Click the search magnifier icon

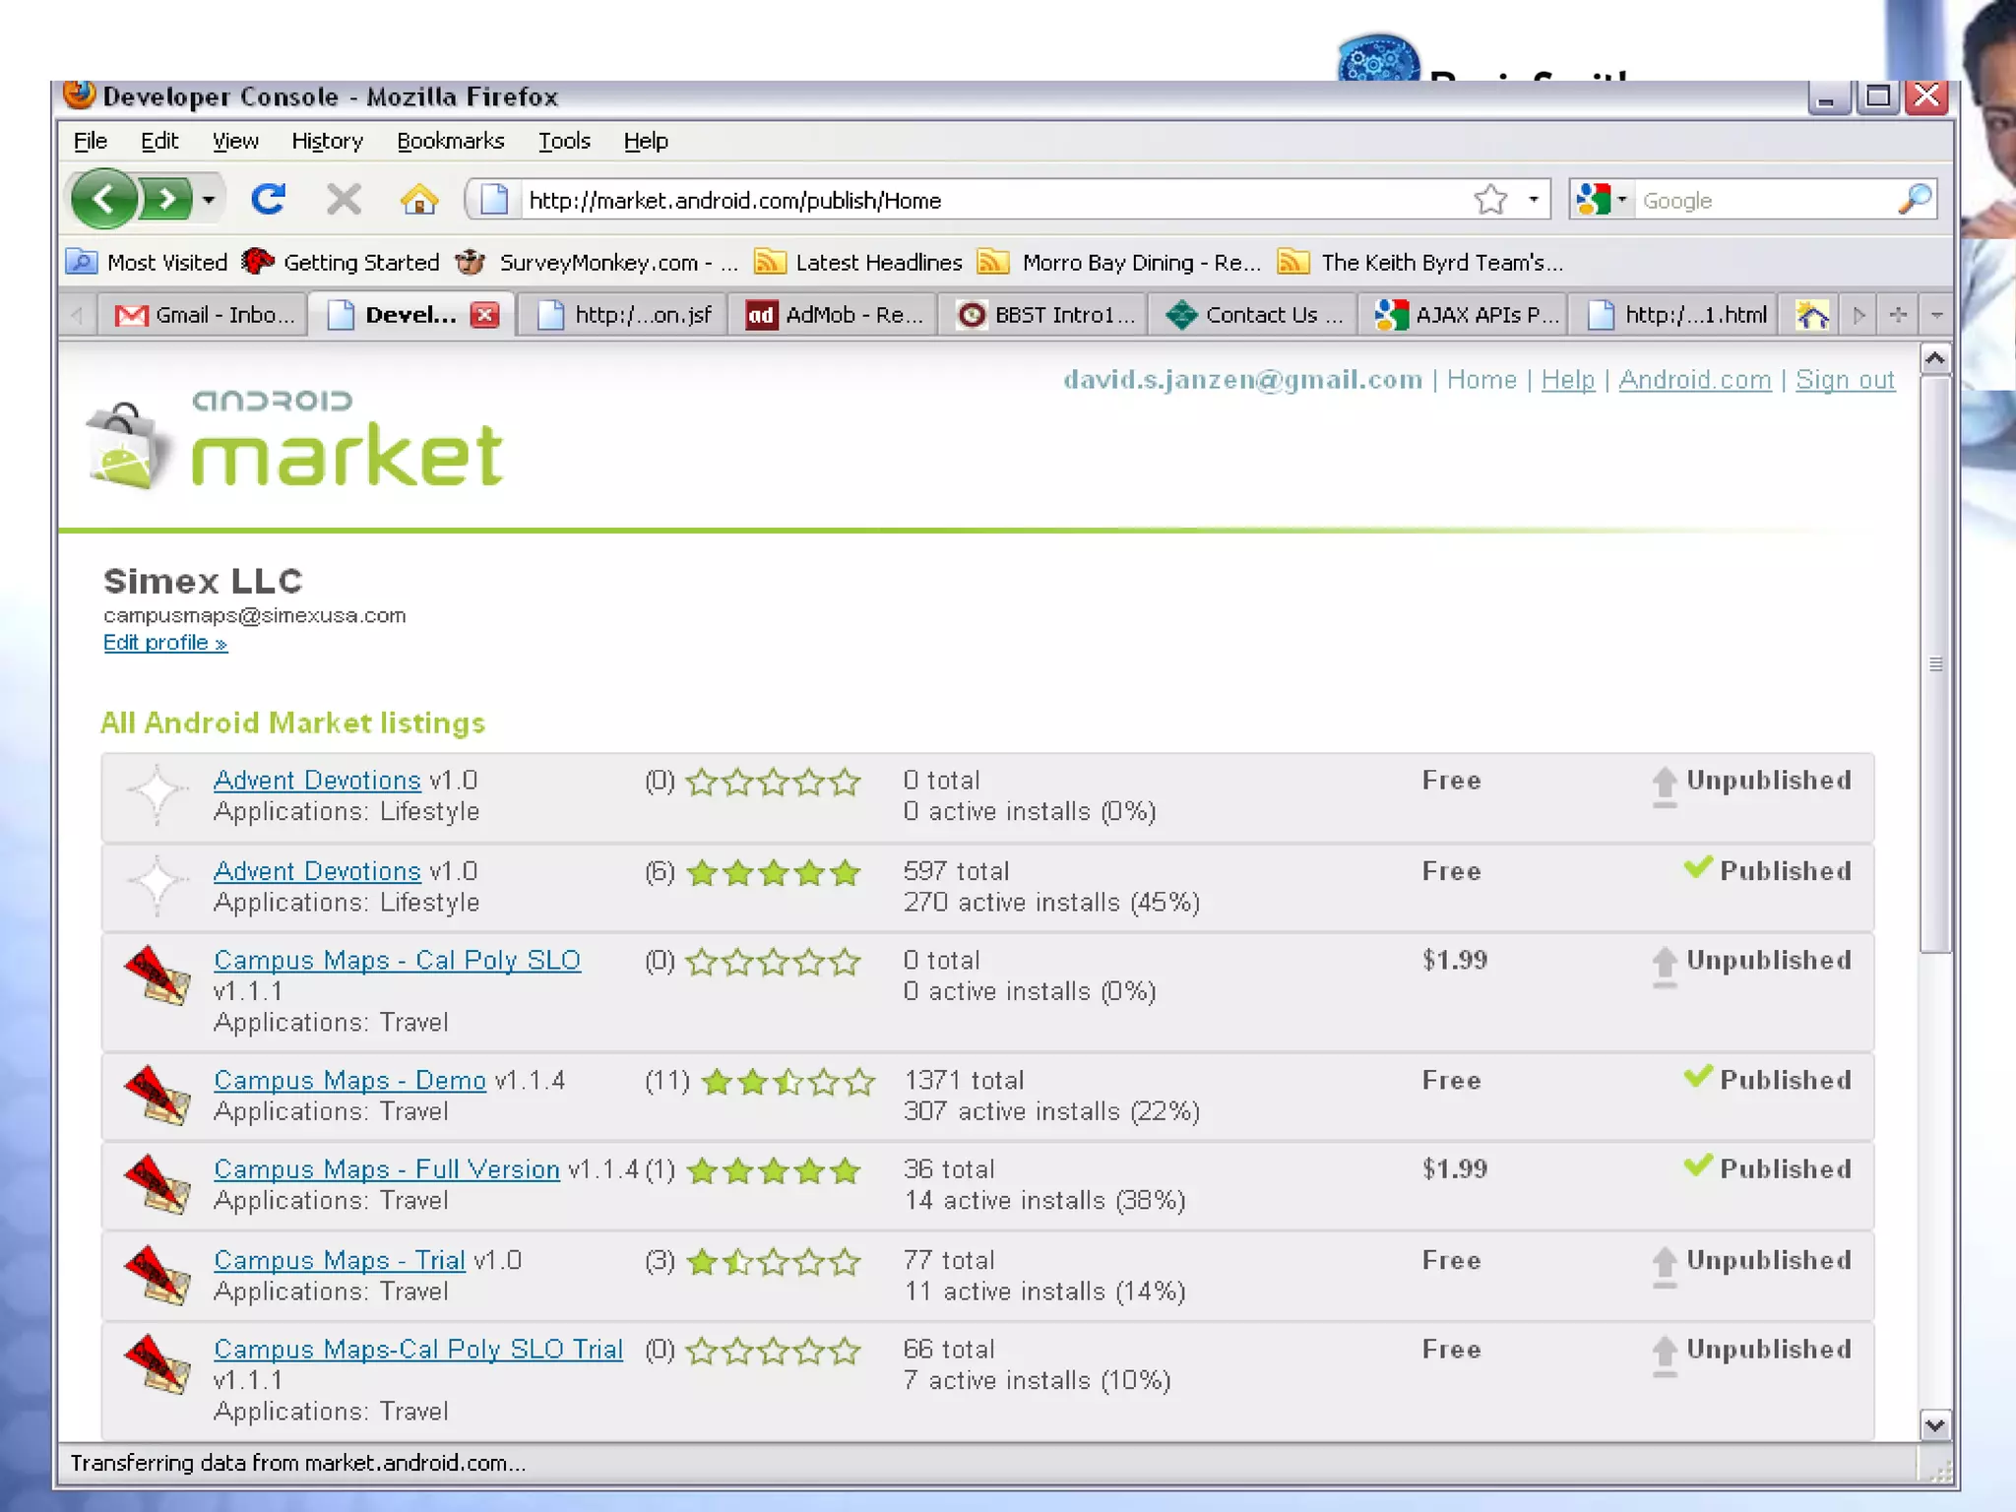coord(1914,200)
